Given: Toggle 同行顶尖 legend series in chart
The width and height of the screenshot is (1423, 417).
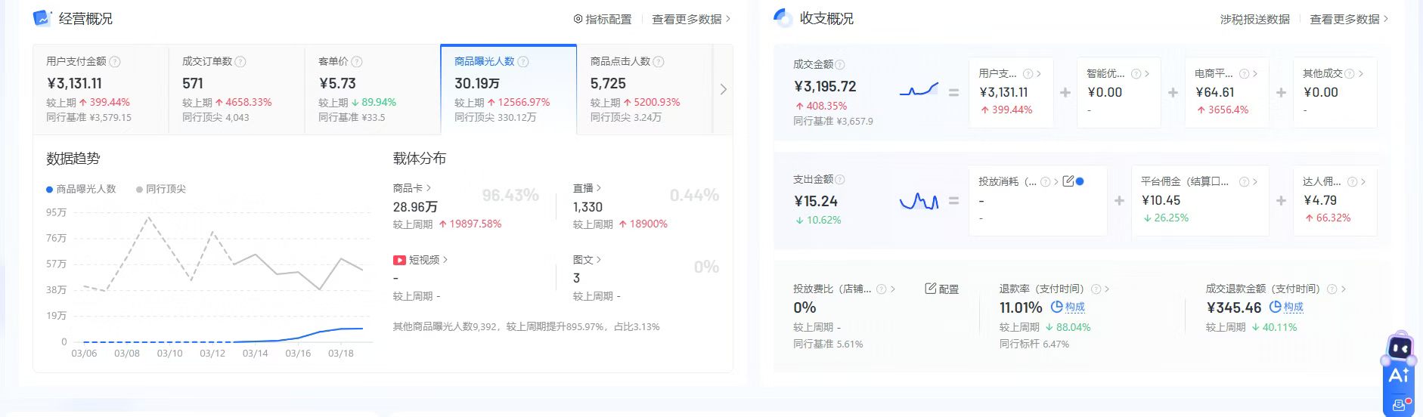Looking at the screenshot, I should pyautogui.click(x=161, y=190).
